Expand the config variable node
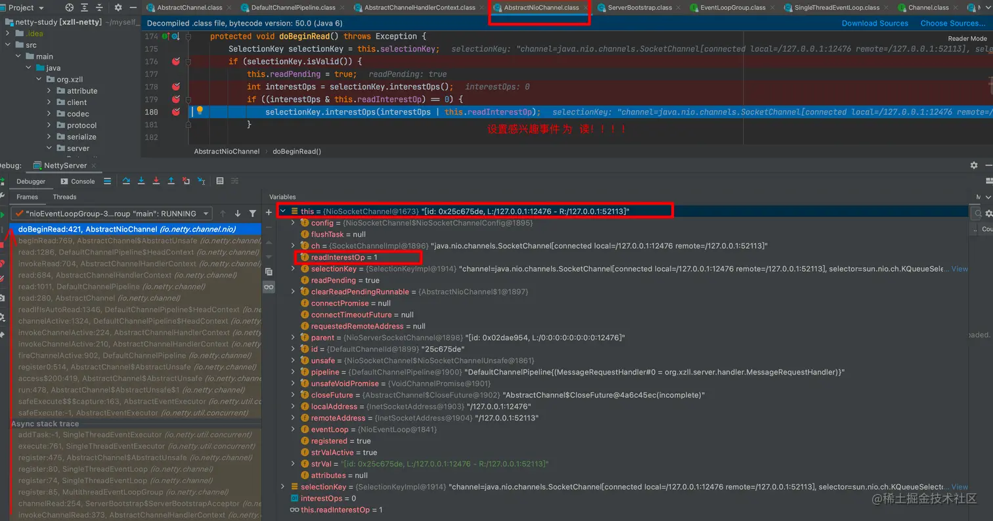Screen dimensions: 993x521 293,222
